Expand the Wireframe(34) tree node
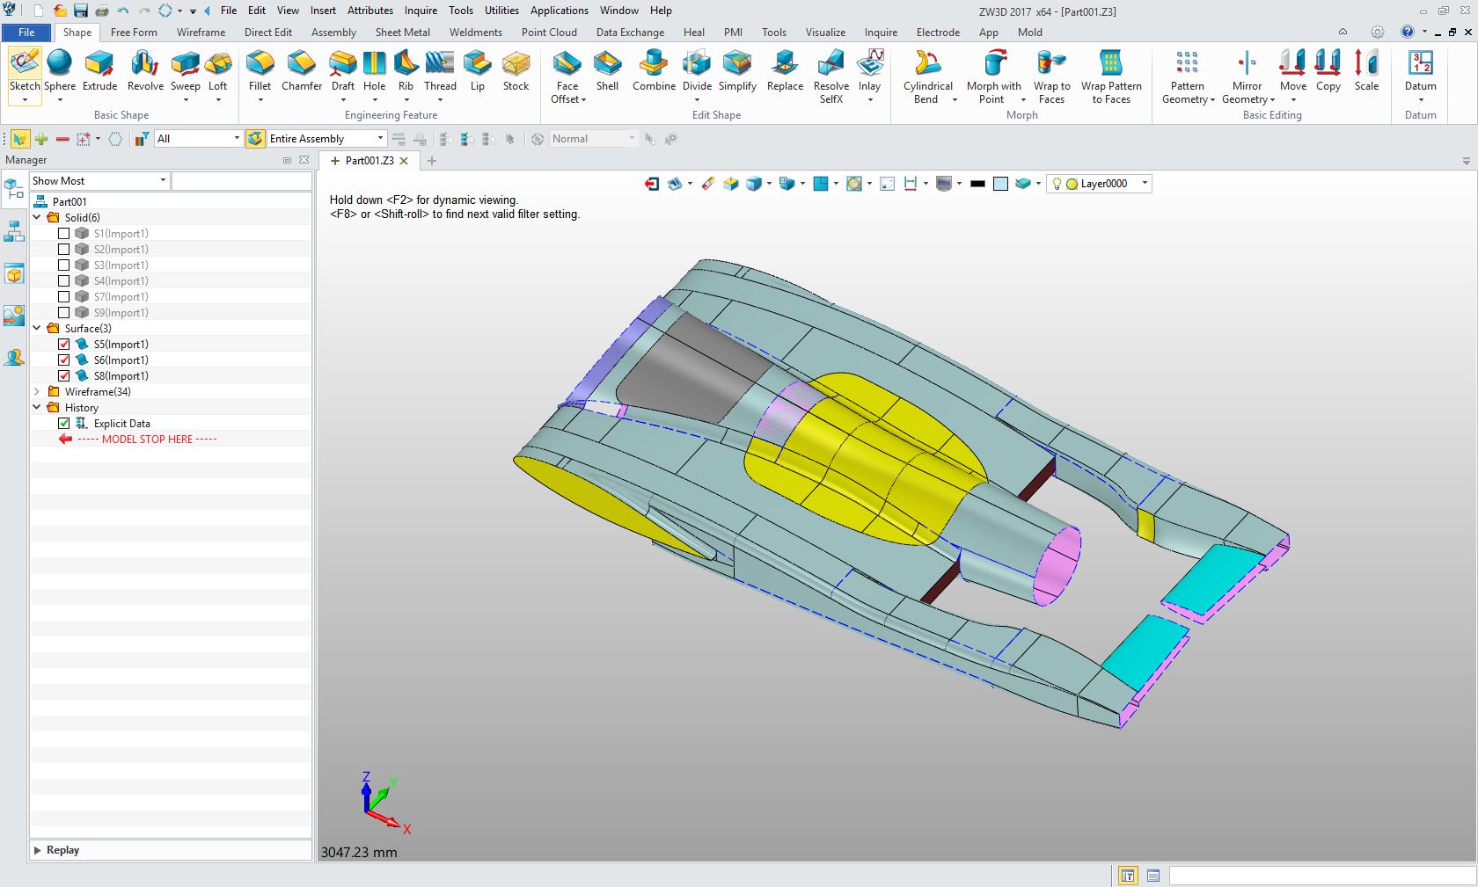Screen dimensions: 1478x887 click(x=37, y=392)
